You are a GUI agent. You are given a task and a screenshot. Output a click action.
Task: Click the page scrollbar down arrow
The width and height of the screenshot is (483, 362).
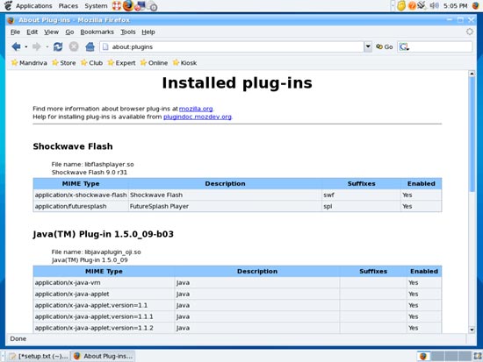pos(472,330)
